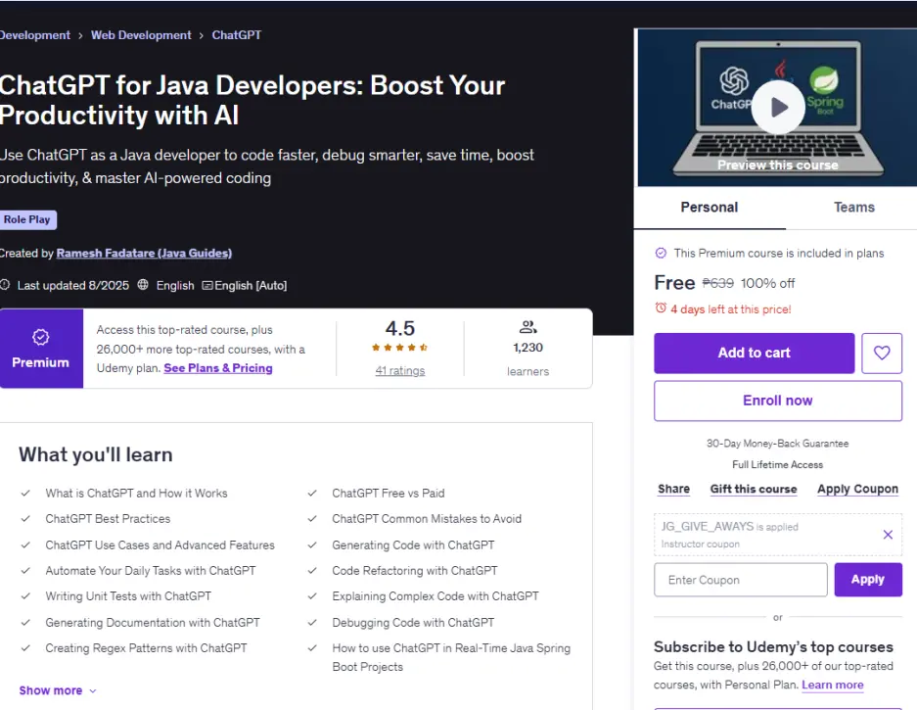Click "Code Refactoring with ChatGPT" item
The height and width of the screenshot is (710, 917).
tap(415, 571)
